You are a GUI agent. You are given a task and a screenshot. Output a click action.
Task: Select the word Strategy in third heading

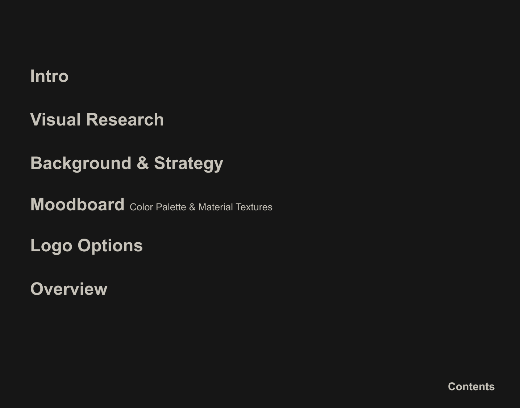188,163
